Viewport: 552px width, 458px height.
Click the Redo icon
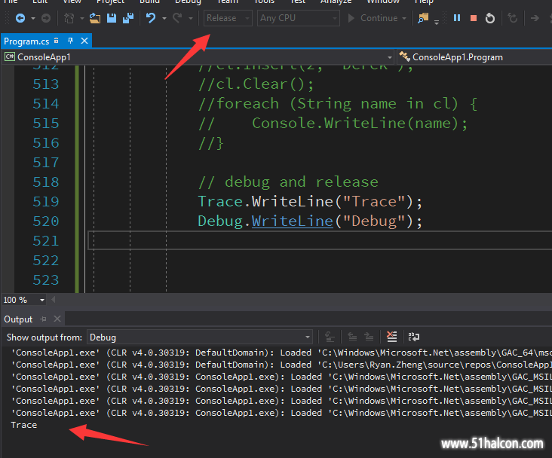click(177, 18)
